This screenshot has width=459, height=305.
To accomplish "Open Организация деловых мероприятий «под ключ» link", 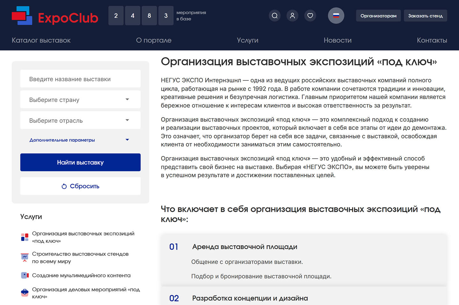I will [x=86, y=293].
